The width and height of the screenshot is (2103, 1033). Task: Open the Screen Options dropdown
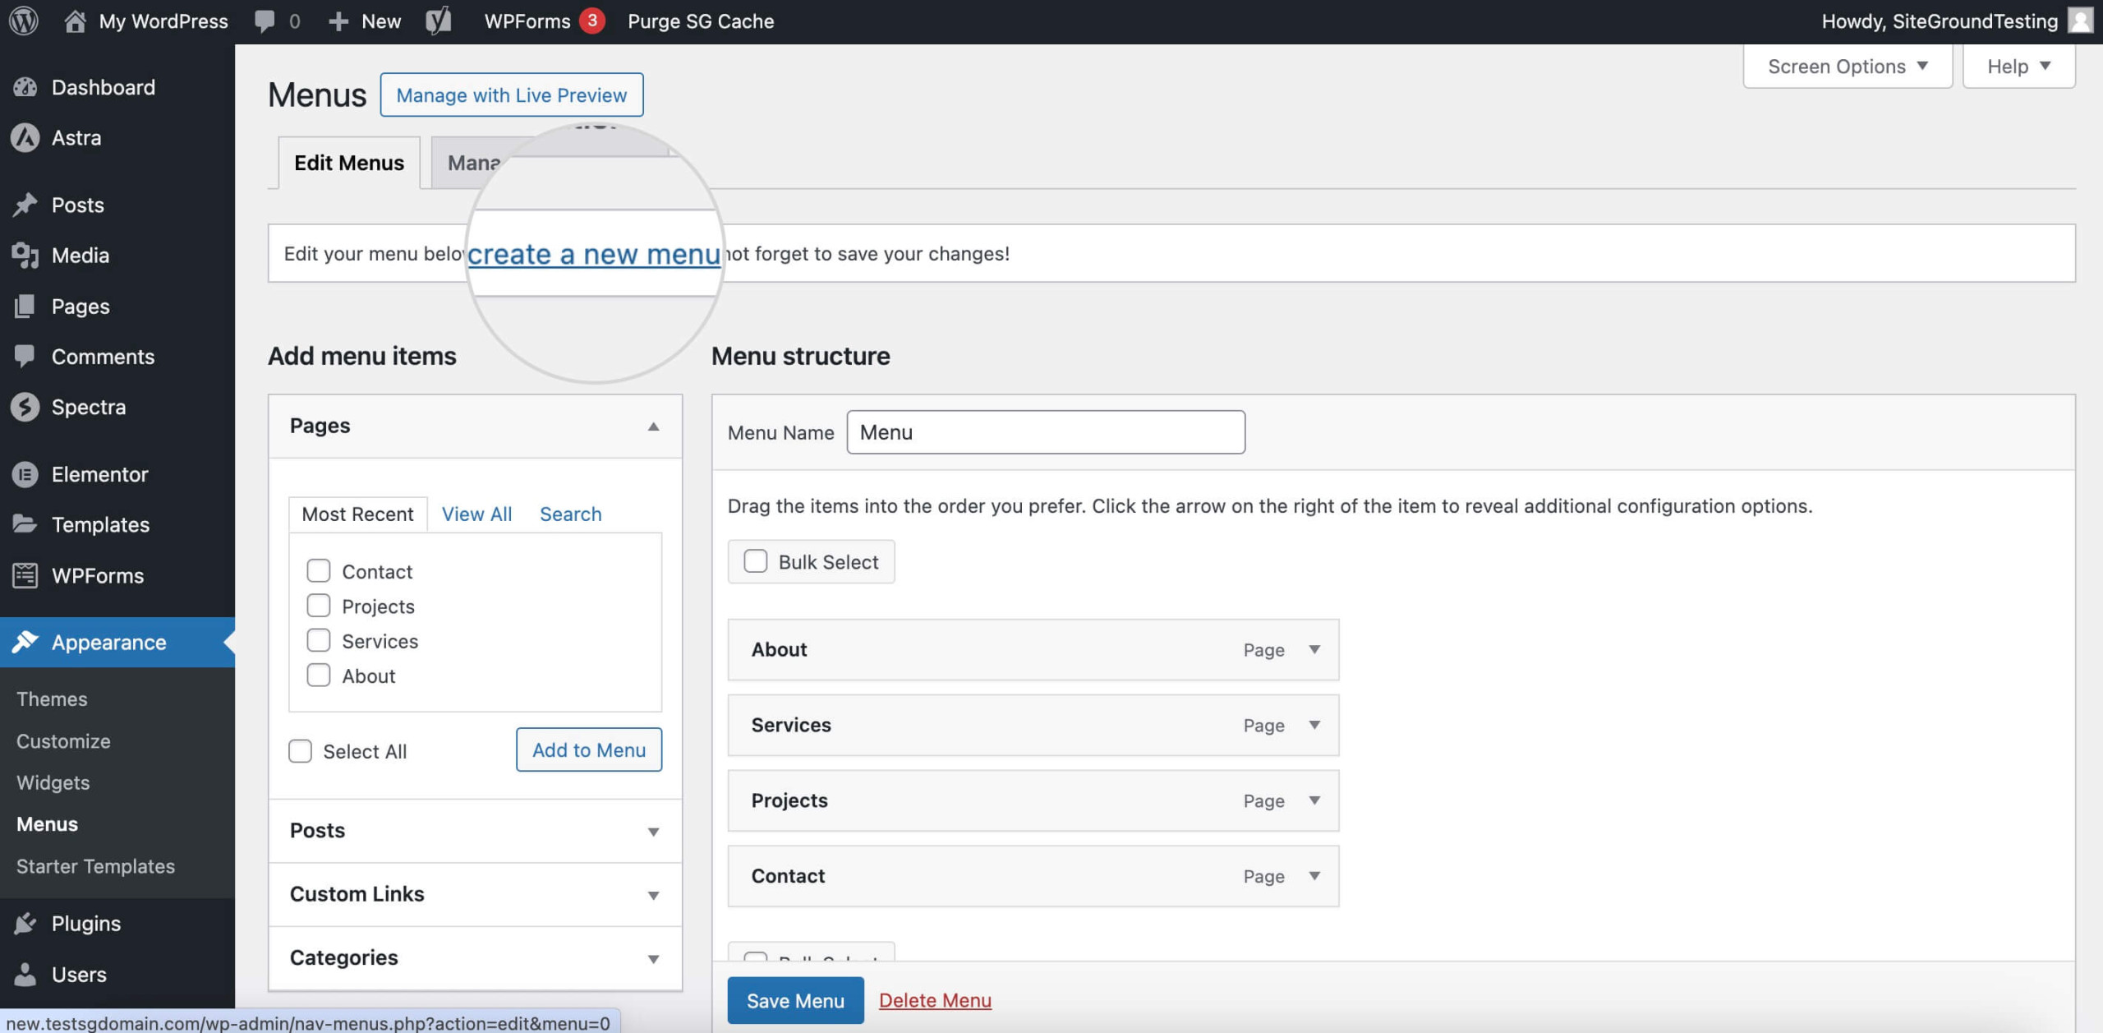pyautogui.click(x=1848, y=66)
